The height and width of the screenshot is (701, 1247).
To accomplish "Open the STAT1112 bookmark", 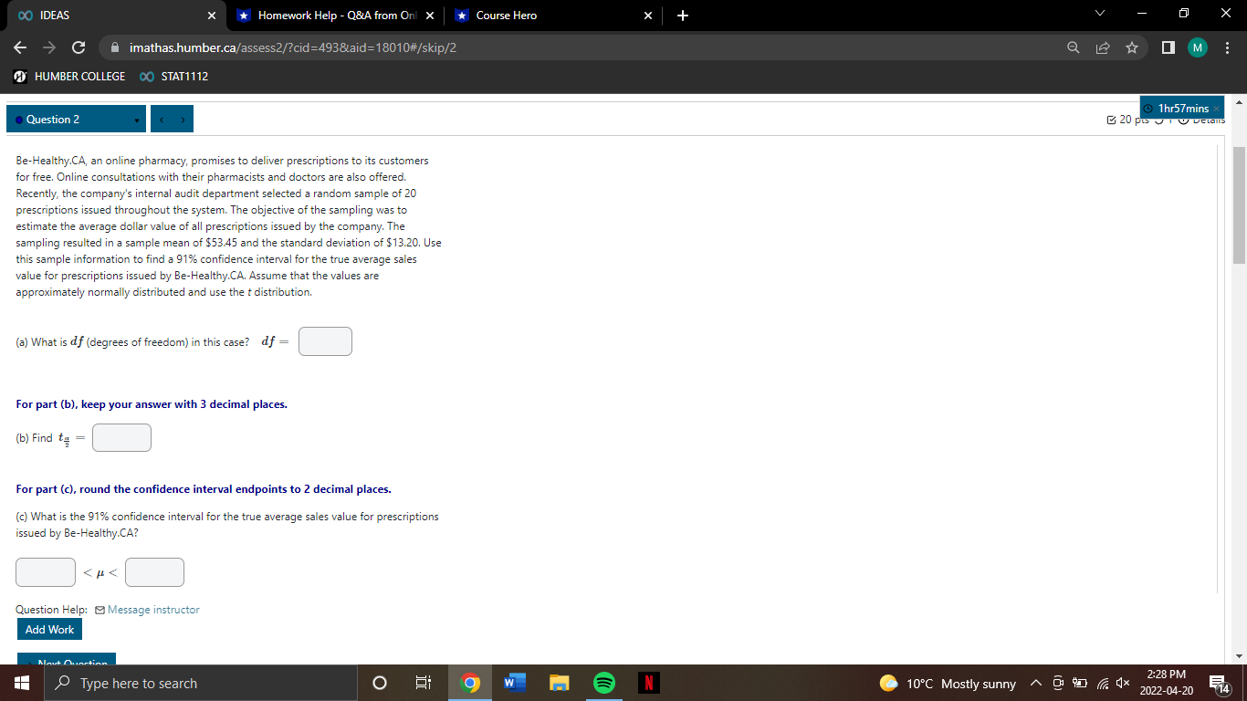I will (174, 77).
